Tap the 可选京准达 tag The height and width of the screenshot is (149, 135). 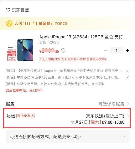[x=25, y=116]
